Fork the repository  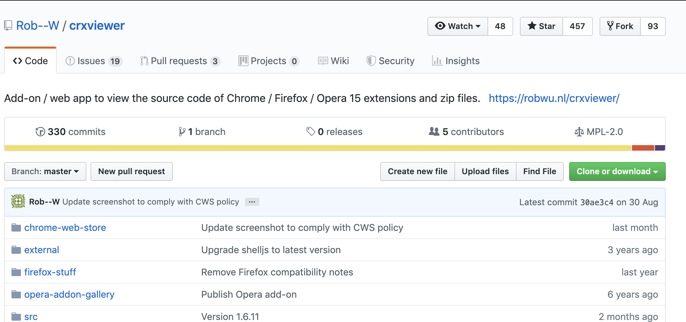620,26
